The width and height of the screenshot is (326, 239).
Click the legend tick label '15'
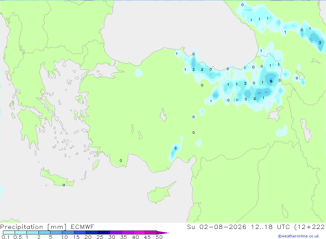tap(76, 237)
